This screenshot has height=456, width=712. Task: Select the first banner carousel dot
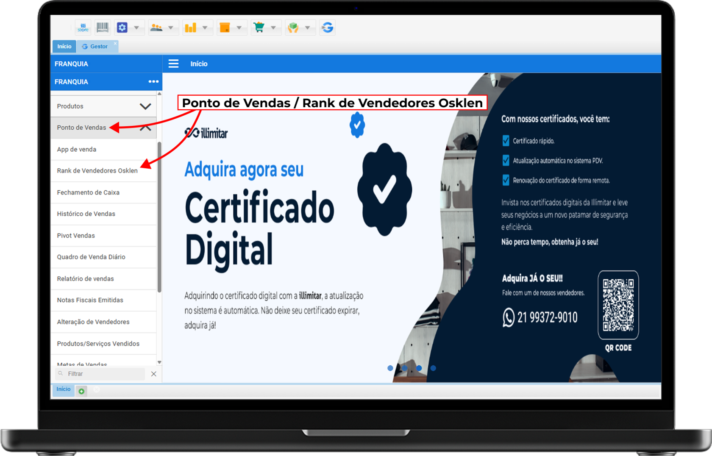click(390, 368)
